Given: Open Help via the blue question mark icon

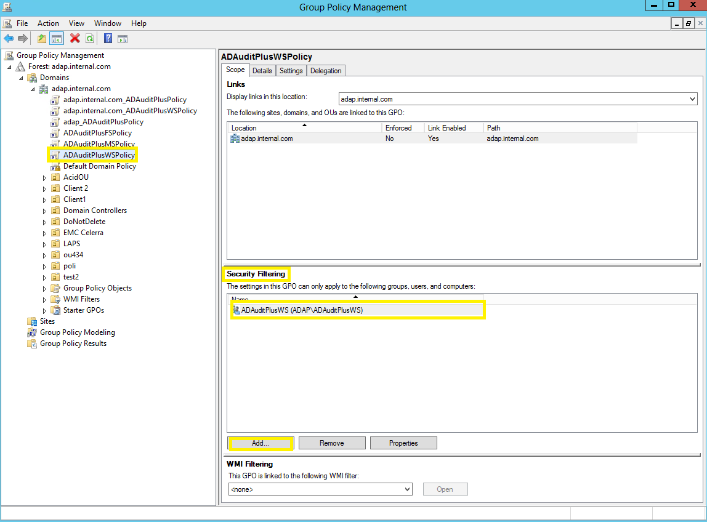Looking at the screenshot, I should click(108, 39).
